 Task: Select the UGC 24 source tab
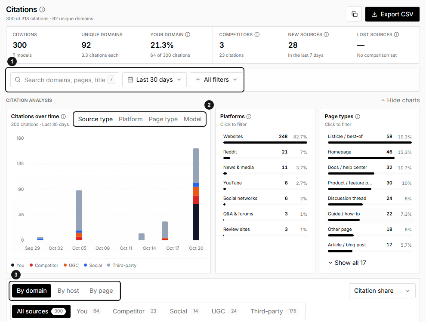[225, 311]
